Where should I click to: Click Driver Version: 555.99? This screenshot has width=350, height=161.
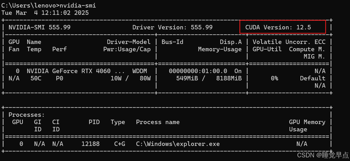pos(173,27)
